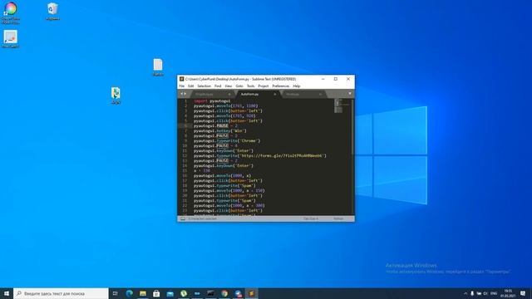Open the clock and date flyout
This screenshot has height=299, width=532.
[508, 293]
